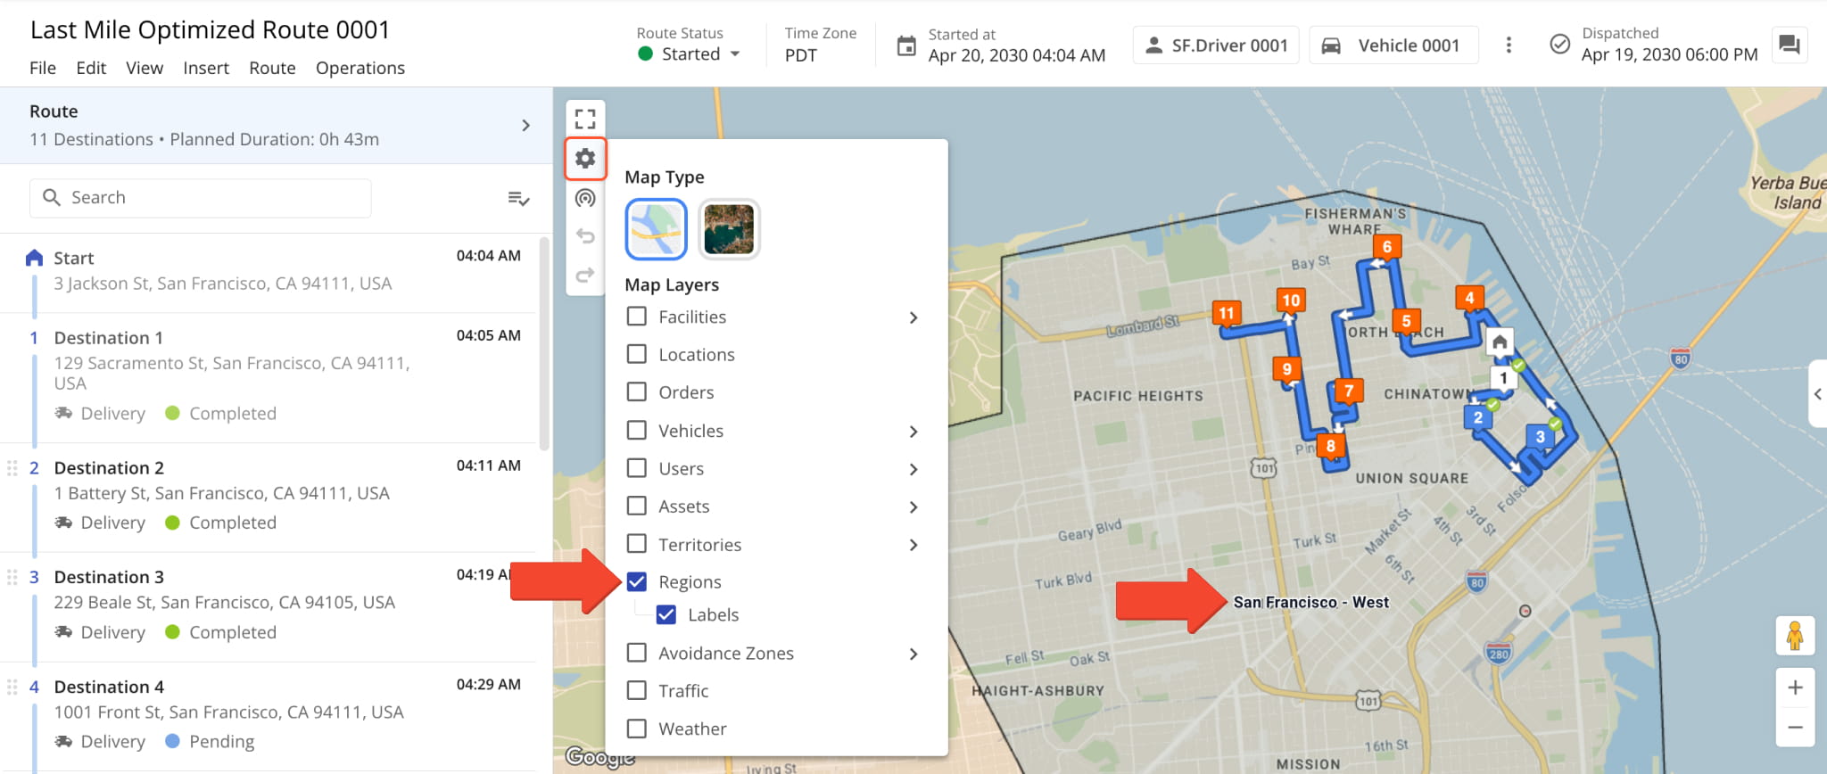Screen dimensions: 1827x774
Task: Zoom out the map with minus button
Action: 1795,727
